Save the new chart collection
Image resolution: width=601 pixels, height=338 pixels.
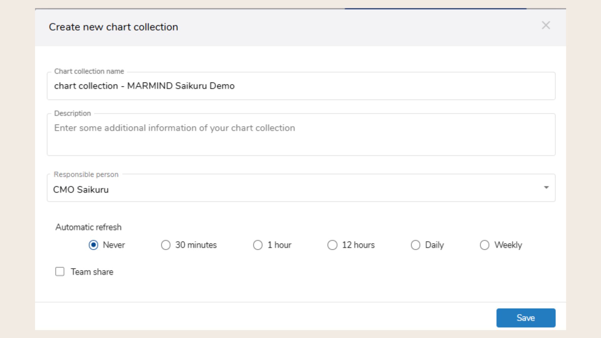(x=526, y=318)
